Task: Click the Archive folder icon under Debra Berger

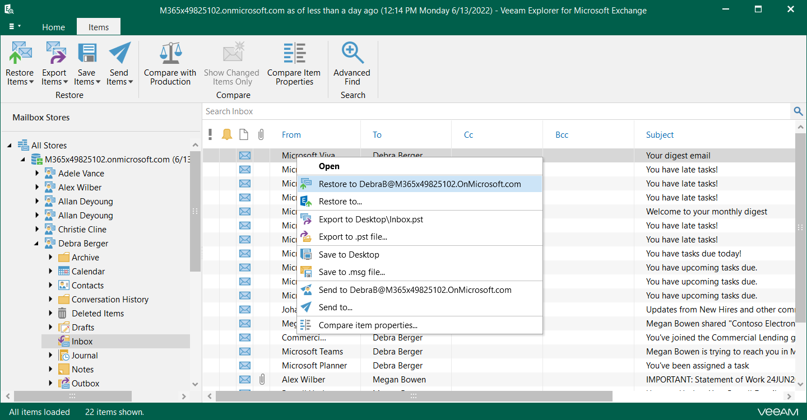Action: click(64, 258)
